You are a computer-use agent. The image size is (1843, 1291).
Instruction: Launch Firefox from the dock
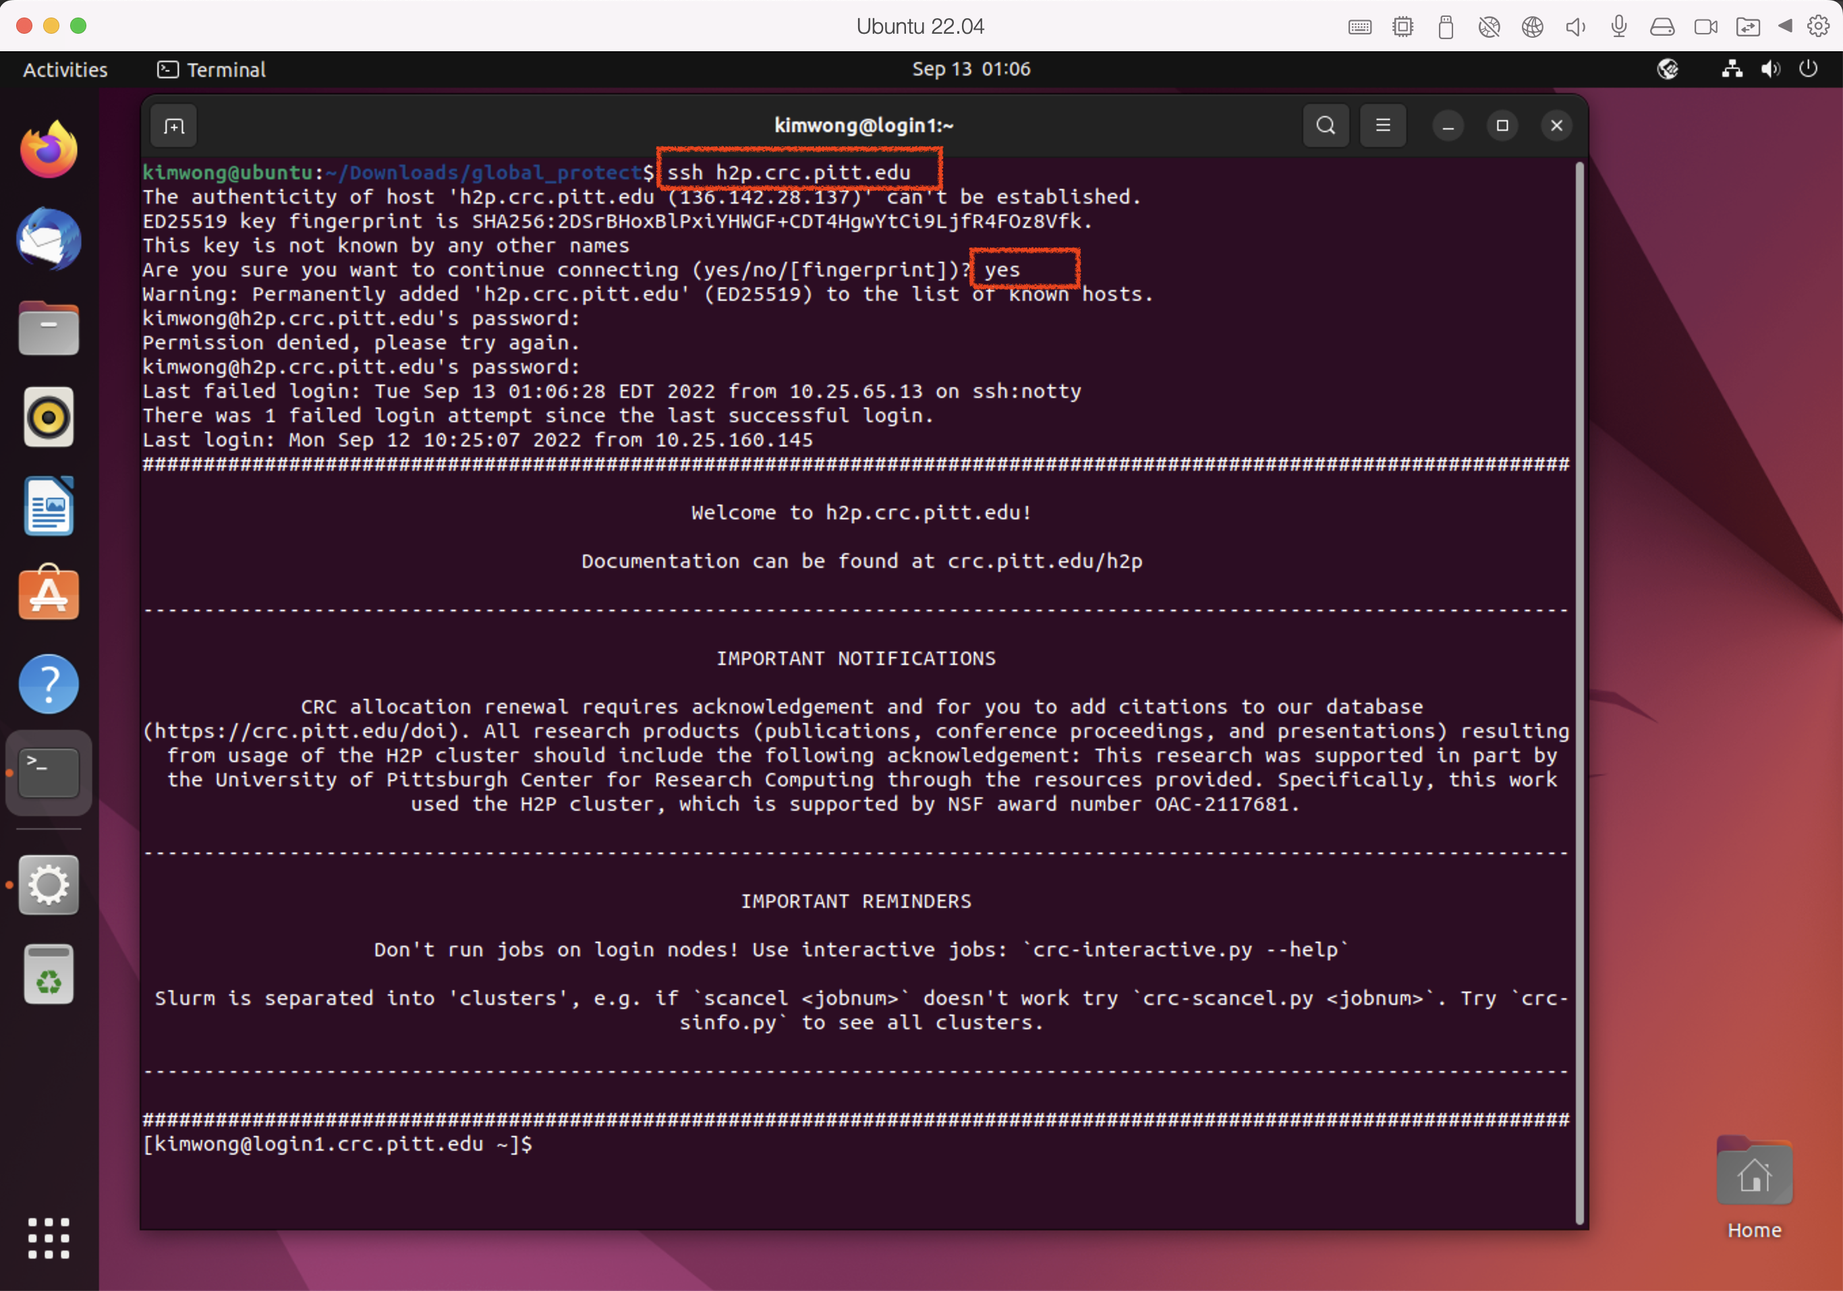pyautogui.click(x=49, y=149)
